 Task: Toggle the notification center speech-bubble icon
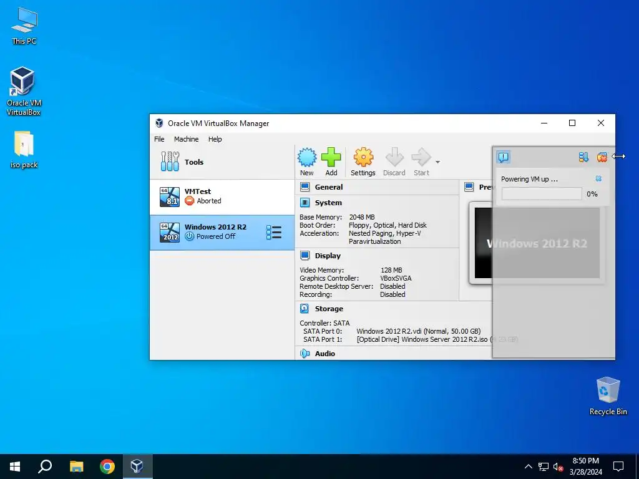tap(504, 157)
